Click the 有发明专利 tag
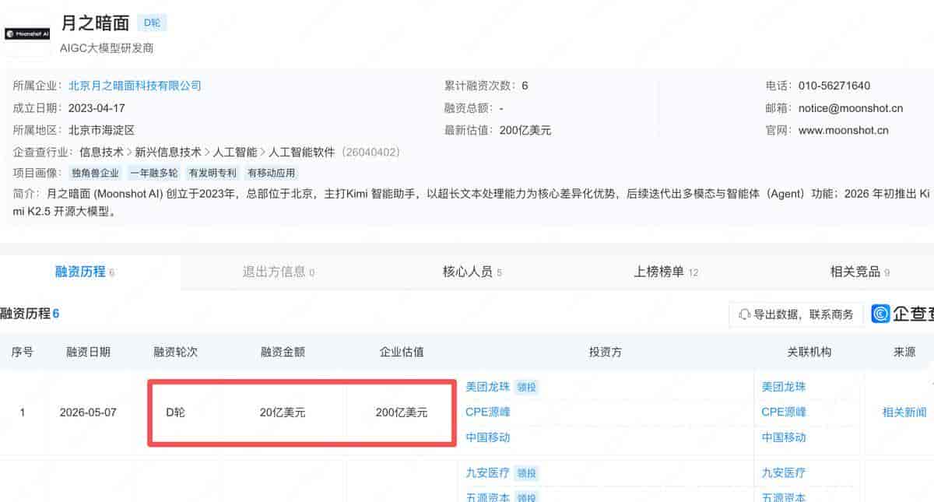This screenshot has height=502, width=934. pos(212,173)
